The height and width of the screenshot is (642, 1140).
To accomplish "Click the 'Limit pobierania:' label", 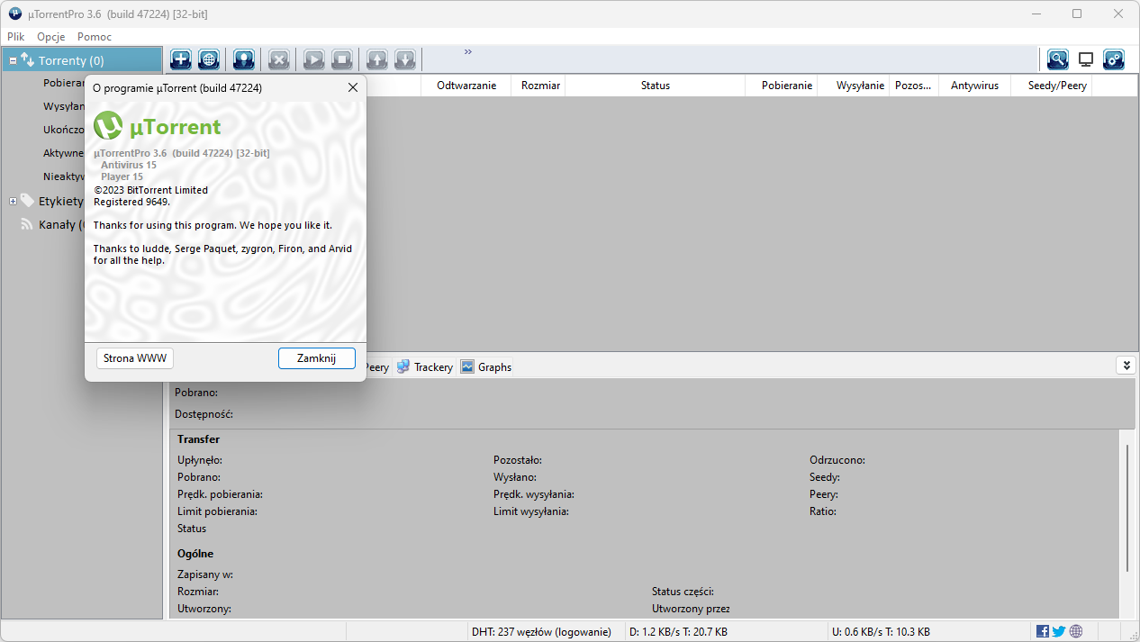I will (x=217, y=511).
